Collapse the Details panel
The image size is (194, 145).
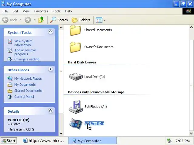(x=51, y=111)
